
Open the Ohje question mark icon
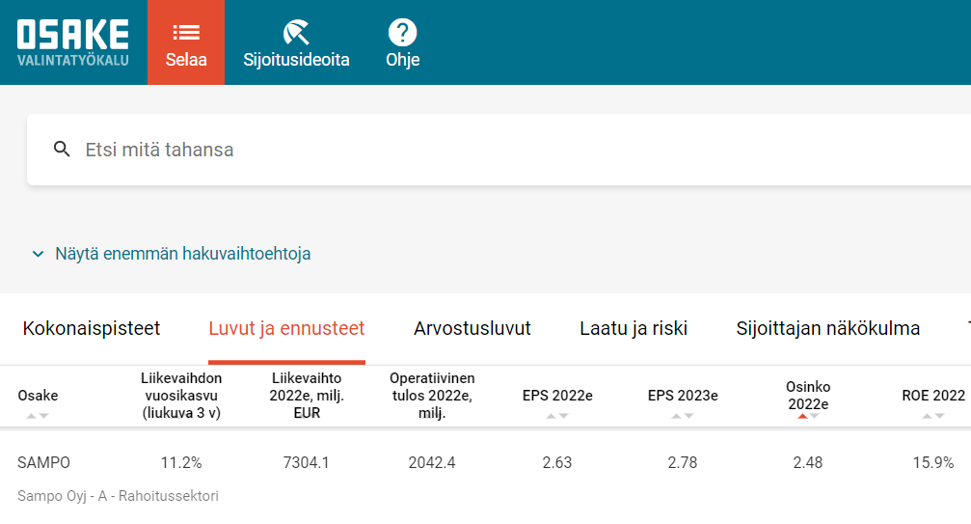[402, 32]
